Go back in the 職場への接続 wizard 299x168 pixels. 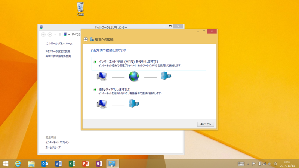click(x=86, y=39)
